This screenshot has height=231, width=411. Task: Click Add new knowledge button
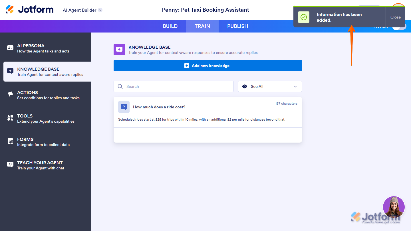tap(207, 66)
